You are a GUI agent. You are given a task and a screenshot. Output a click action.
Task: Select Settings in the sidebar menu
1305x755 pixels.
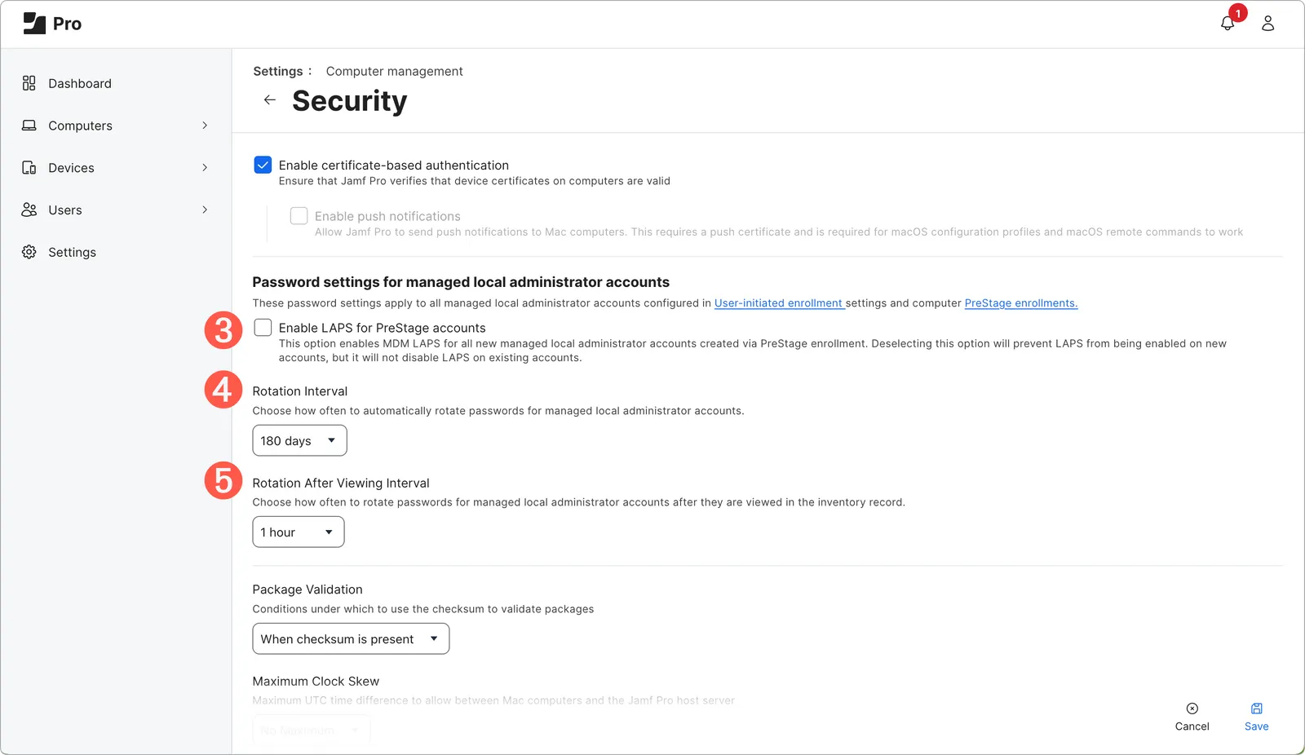pos(72,252)
